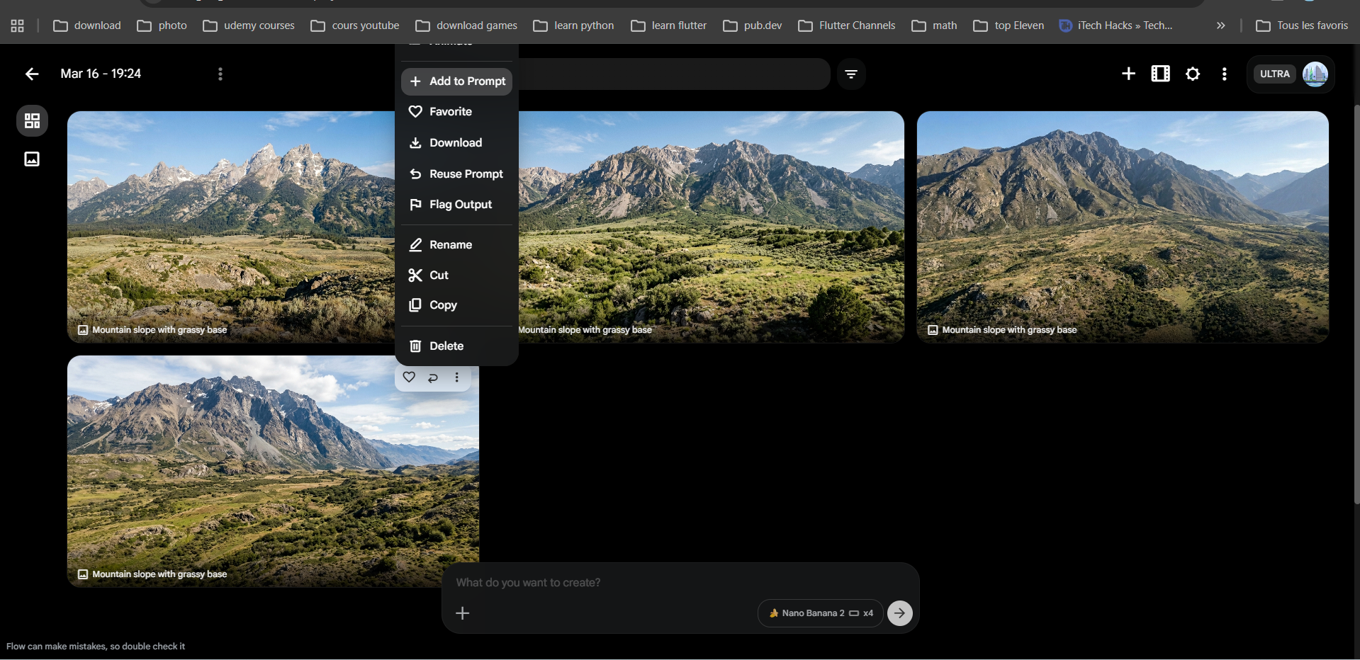Screen dimensions: 1360x660
Task: Switch to grid layout view in the sidebar
Action: point(32,120)
